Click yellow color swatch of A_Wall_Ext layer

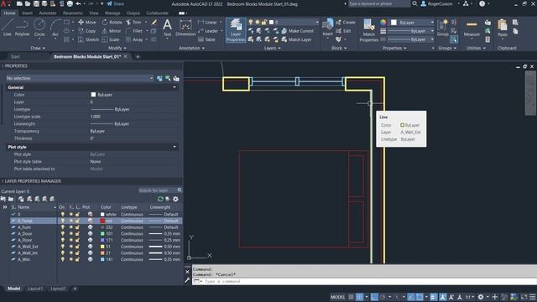[102, 247]
